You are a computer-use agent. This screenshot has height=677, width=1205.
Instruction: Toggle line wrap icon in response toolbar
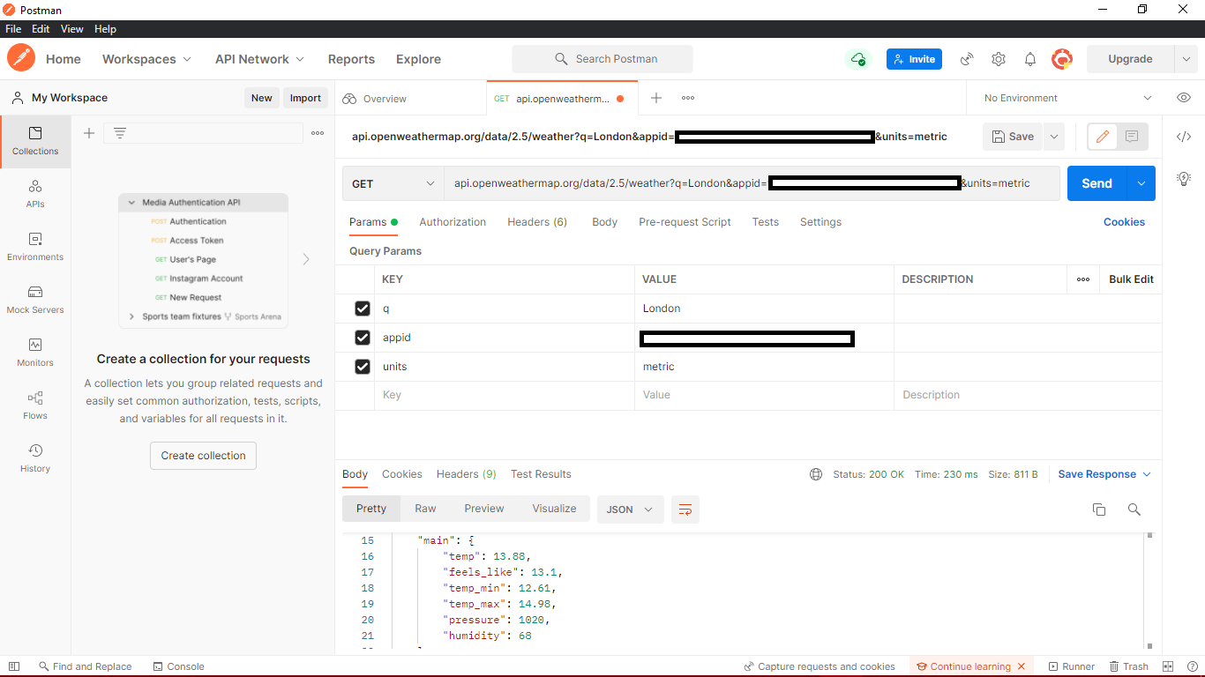click(685, 510)
